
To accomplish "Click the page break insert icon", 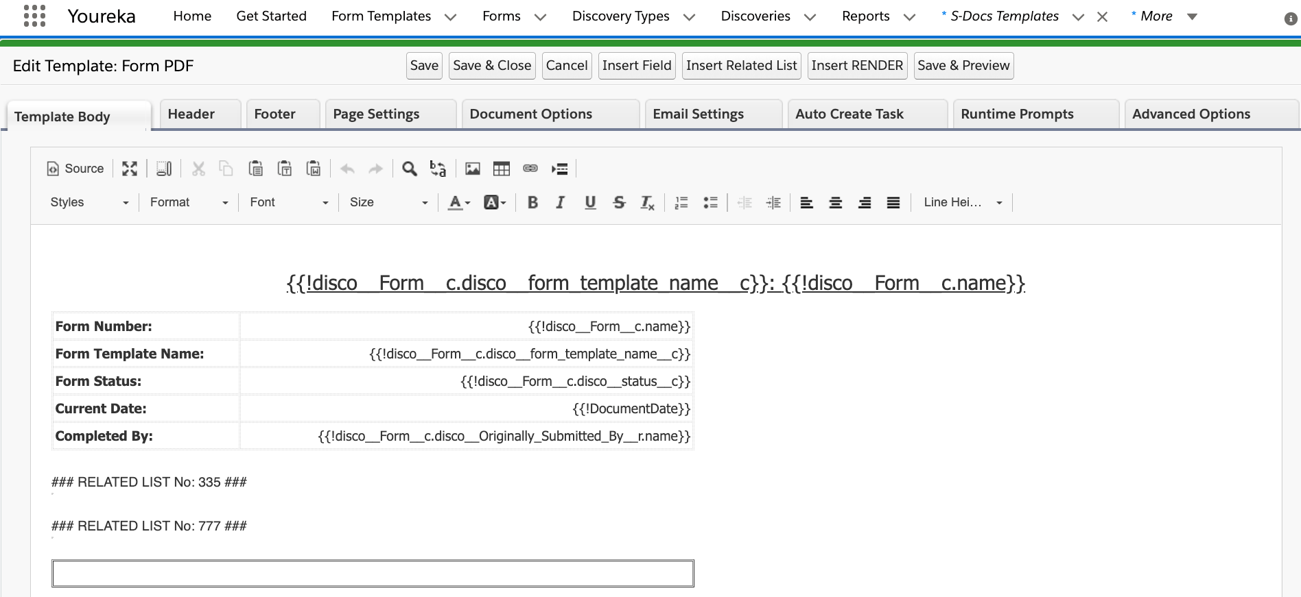I will 560,169.
